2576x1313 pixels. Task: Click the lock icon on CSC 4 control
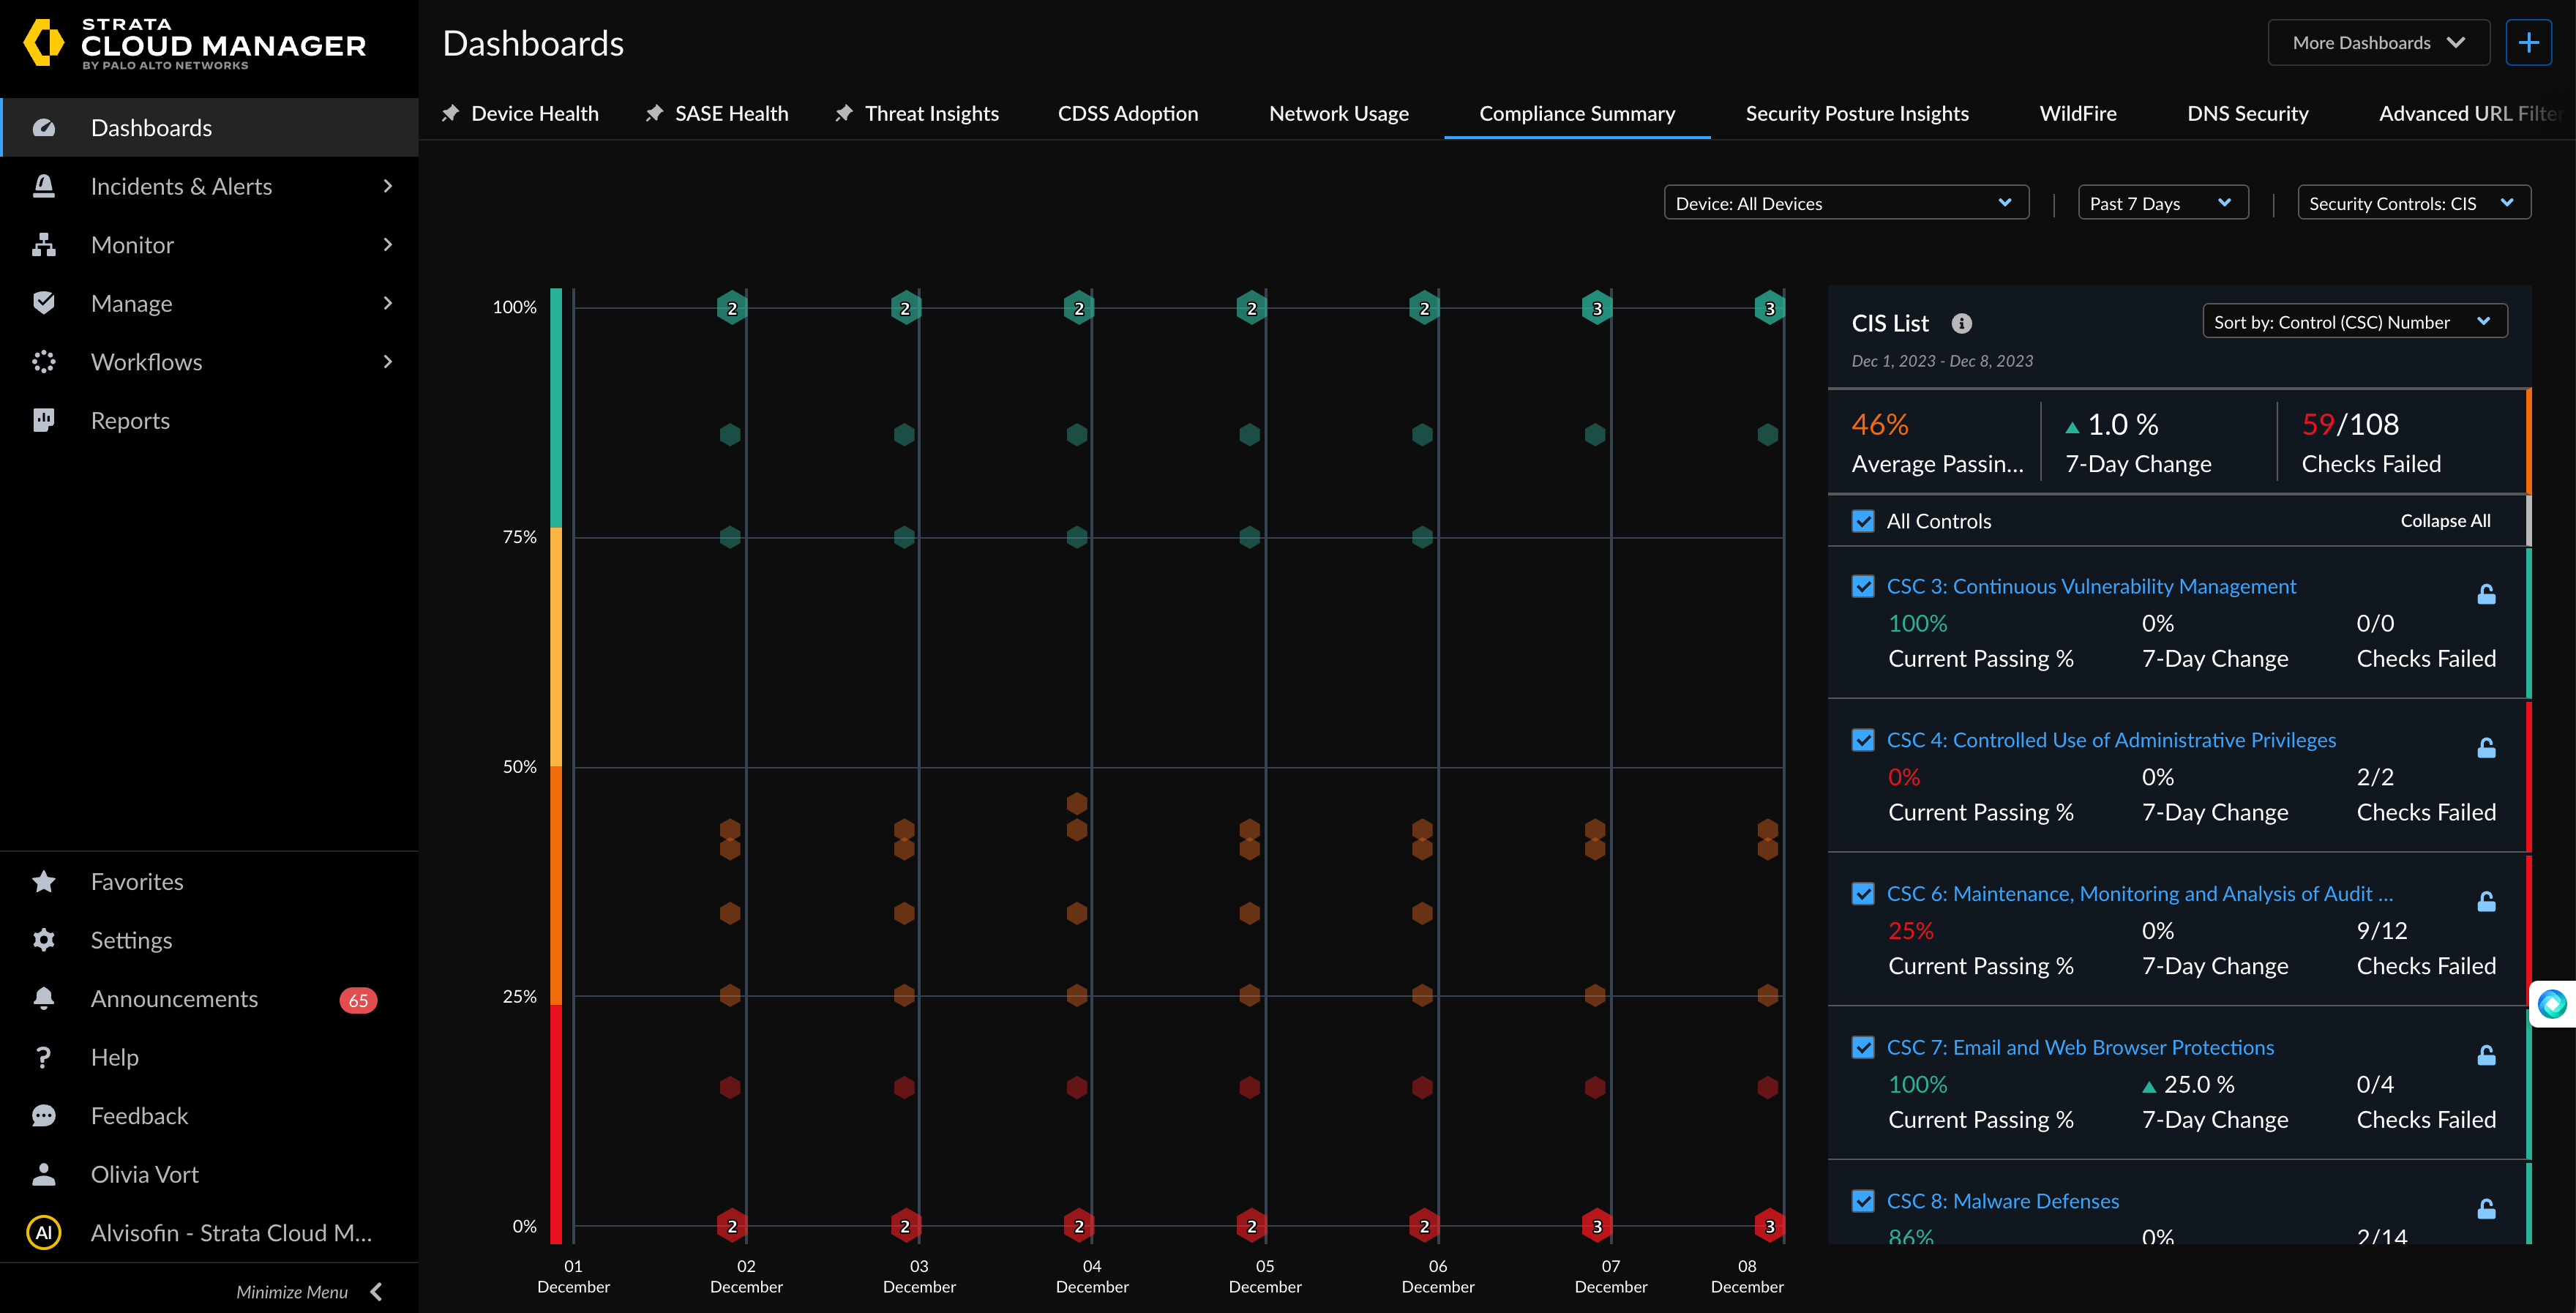[x=2487, y=747]
